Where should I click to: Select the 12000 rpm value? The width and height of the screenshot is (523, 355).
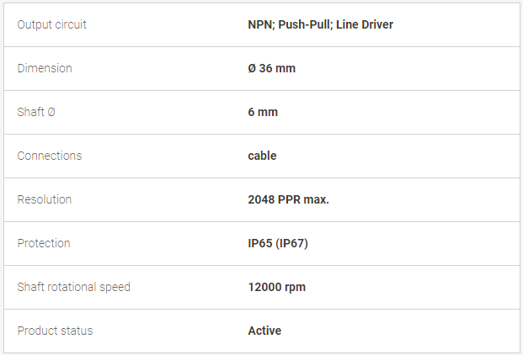tap(277, 287)
